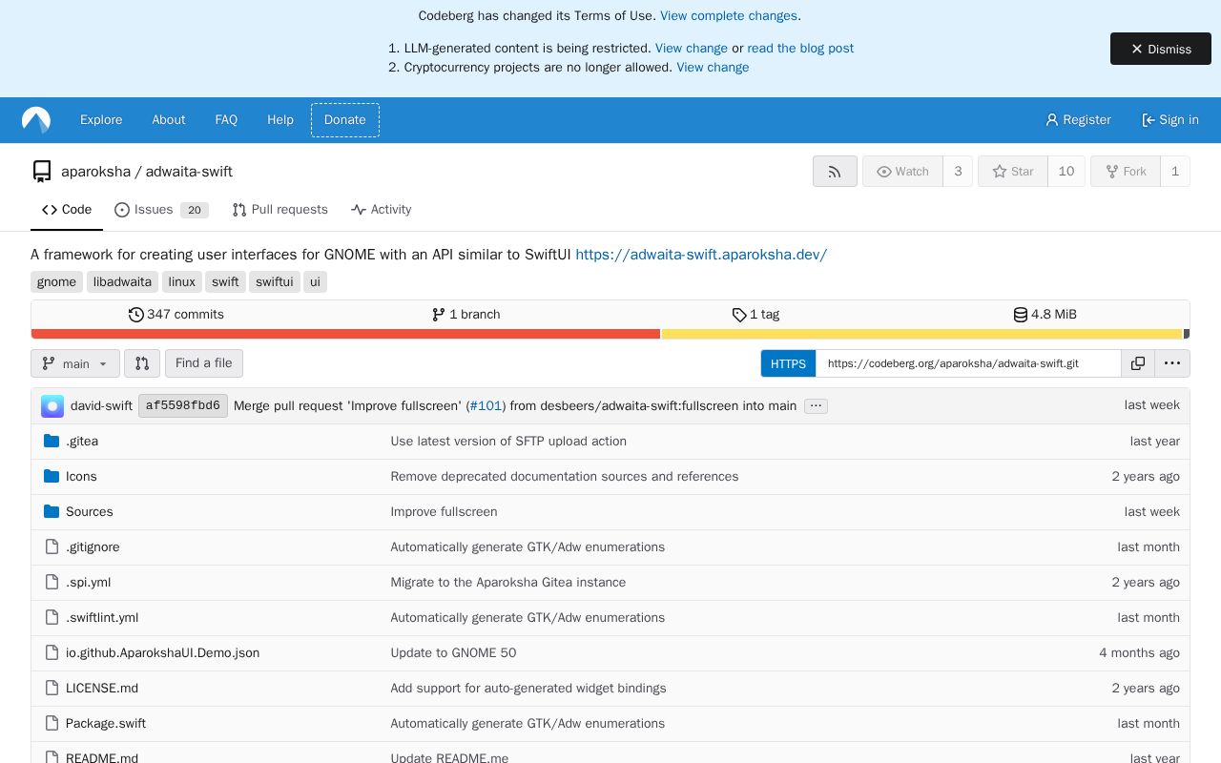Copy the repository clone URL

1138,363
